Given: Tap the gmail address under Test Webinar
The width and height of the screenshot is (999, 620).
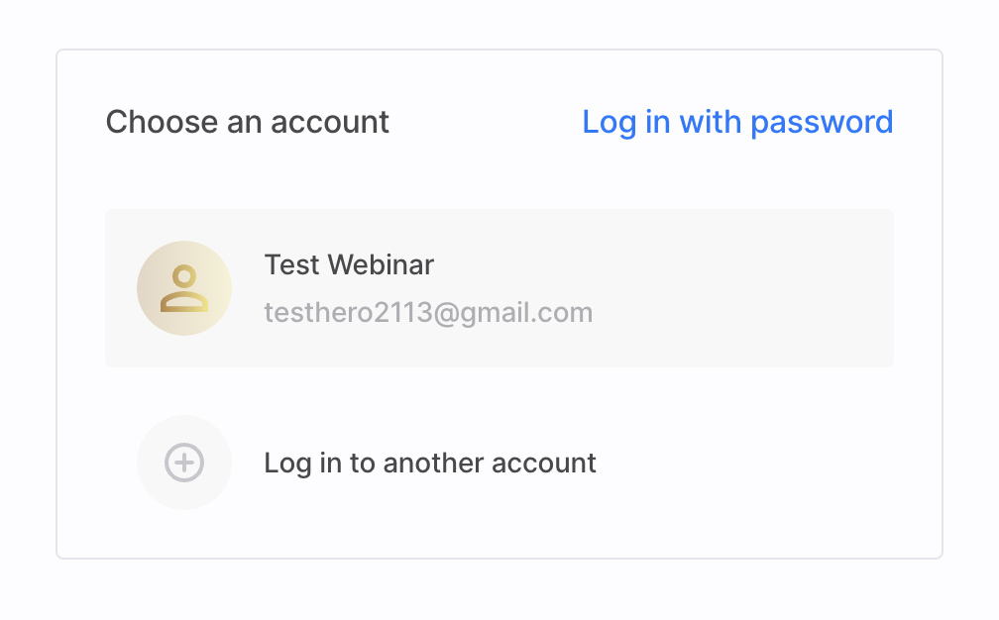Looking at the screenshot, I should [428, 313].
